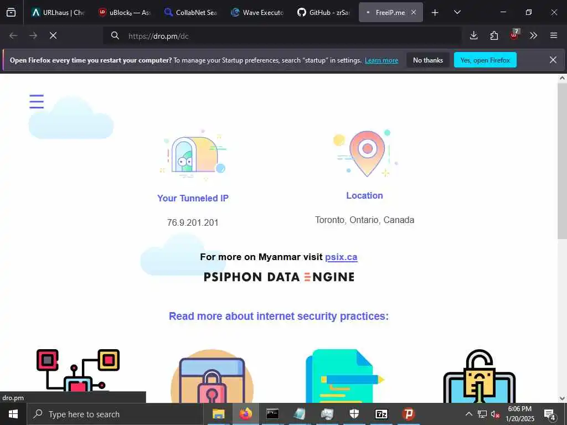Image resolution: width=567 pixels, height=425 pixels.
Task: Open the 7-Zip taskbar icon
Action: click(x=382, y=414)
